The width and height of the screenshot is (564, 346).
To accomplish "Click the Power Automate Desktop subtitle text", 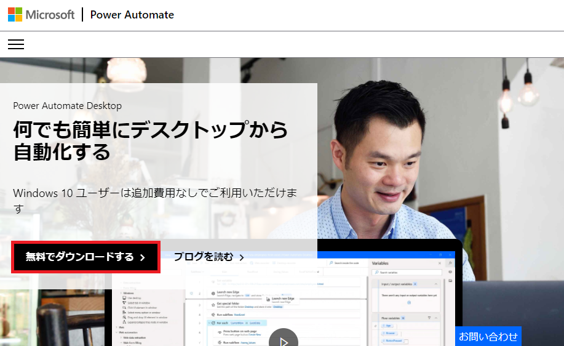I will coord(67,106).
